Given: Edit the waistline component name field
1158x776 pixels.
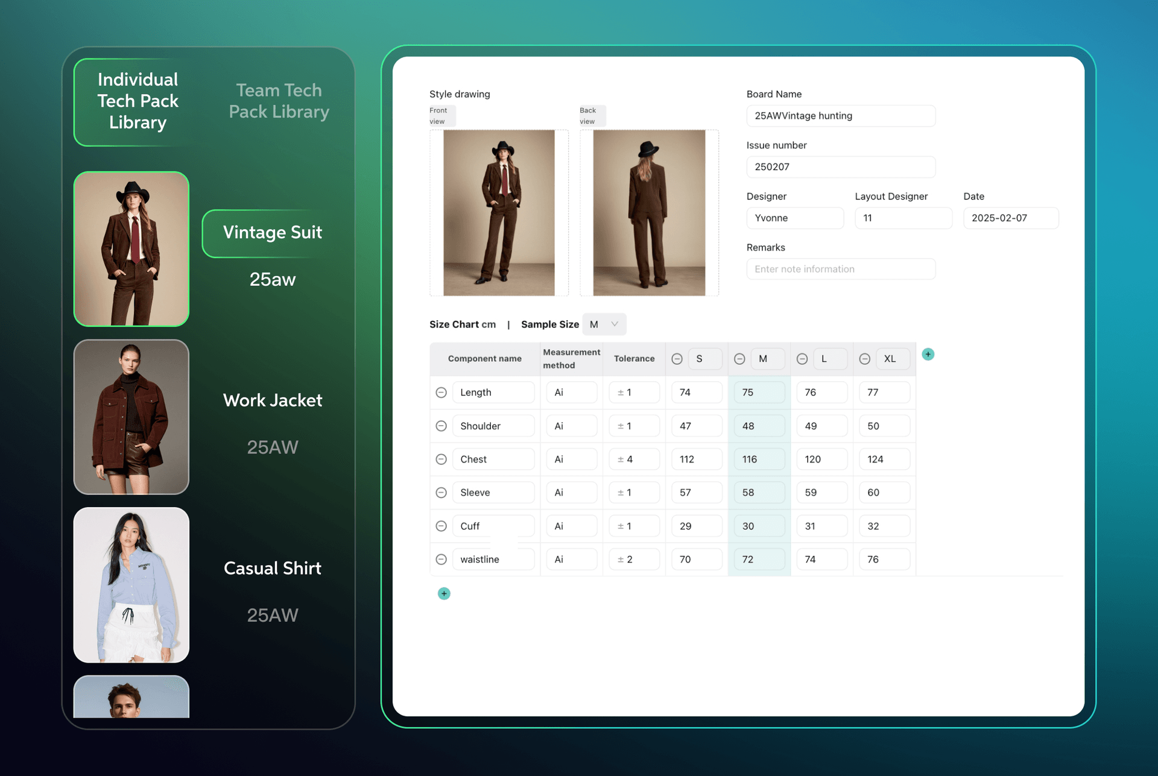Looking at the screenshot, I should coord(493,560).
